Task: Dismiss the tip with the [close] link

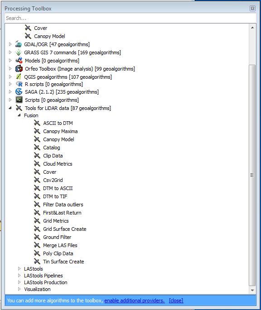Action: click(x=176, y=300)
